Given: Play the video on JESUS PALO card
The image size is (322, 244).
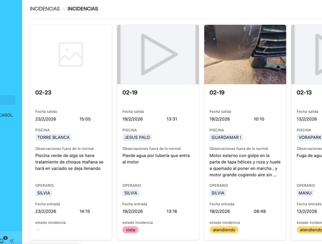Looking at the screenshot, I should pos(158,54).
